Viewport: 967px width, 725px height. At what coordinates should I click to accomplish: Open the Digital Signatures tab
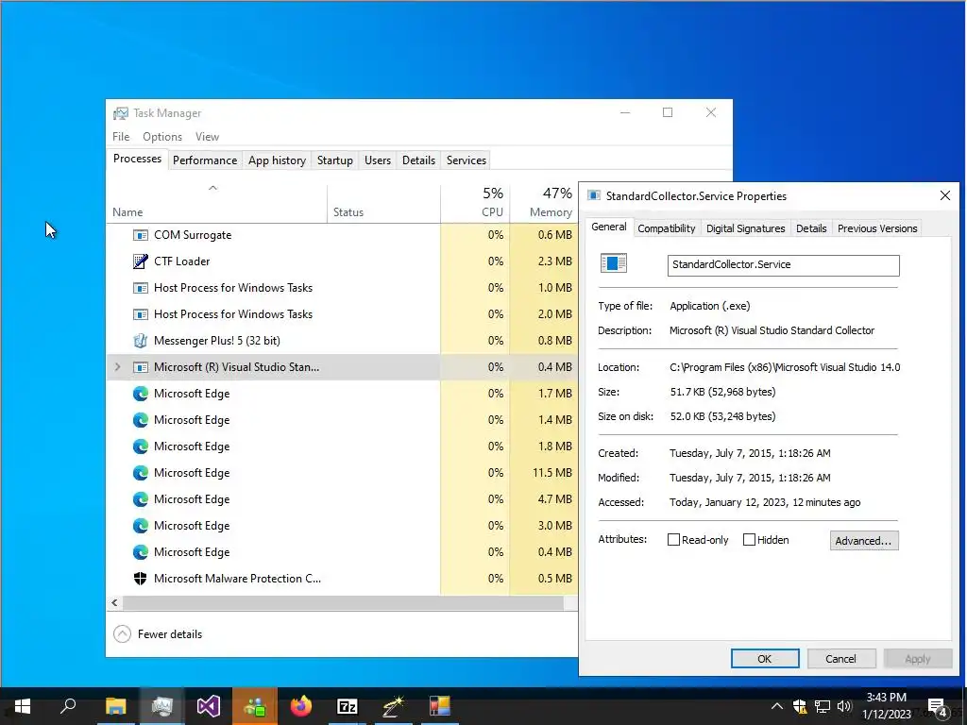(746, 228)
